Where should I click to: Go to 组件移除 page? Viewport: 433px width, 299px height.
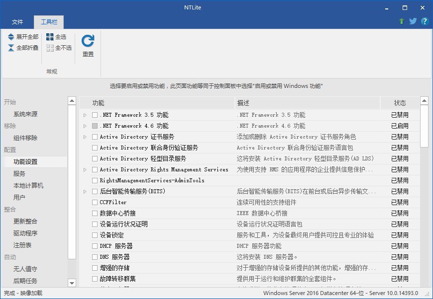tap(25, 138)
